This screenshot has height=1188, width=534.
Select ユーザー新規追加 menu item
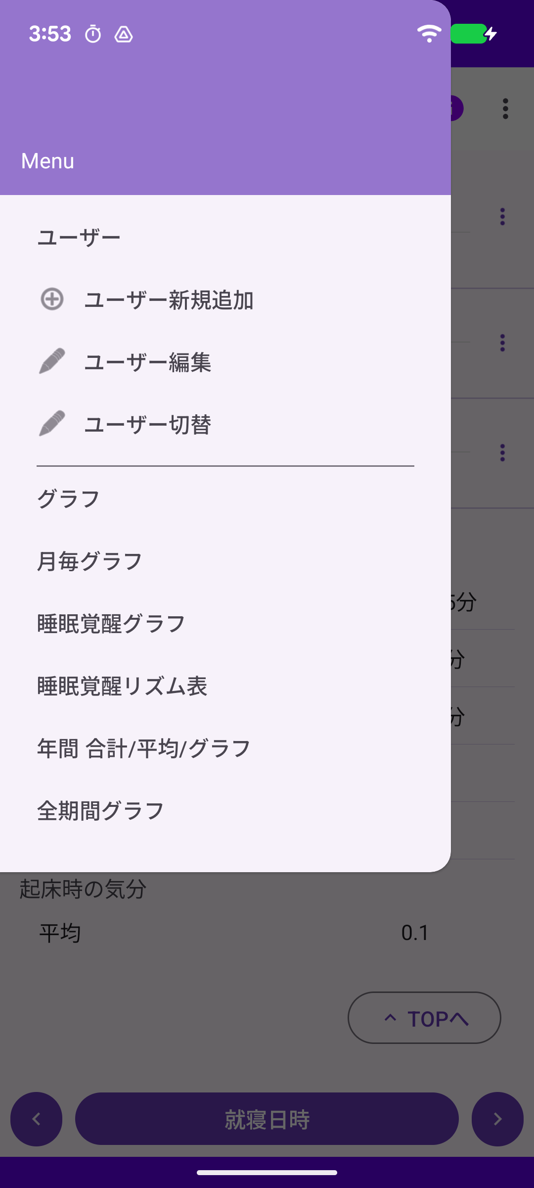[169, 300]
